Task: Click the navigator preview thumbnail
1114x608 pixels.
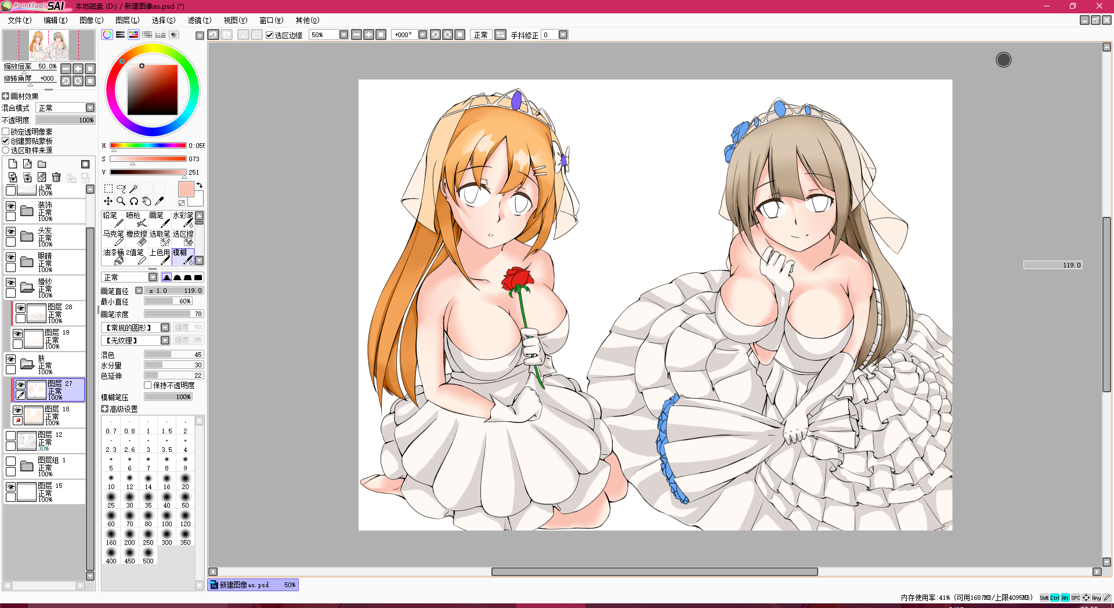Action: [x=49, y=45]
